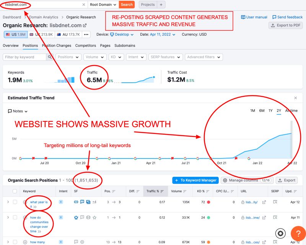Viewport: 306px width, 245px height.
Task: Click Export to PDF button
Action: point(286,26)
